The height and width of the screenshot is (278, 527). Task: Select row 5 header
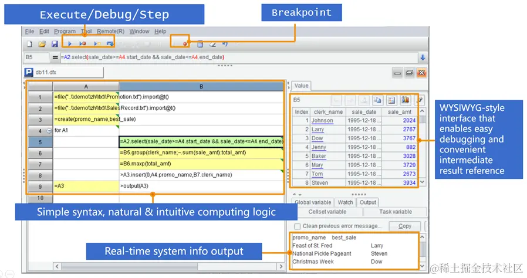pos(40,142)
